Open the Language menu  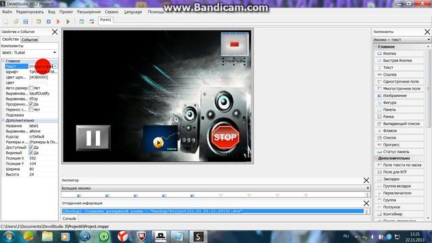point(133,12)
